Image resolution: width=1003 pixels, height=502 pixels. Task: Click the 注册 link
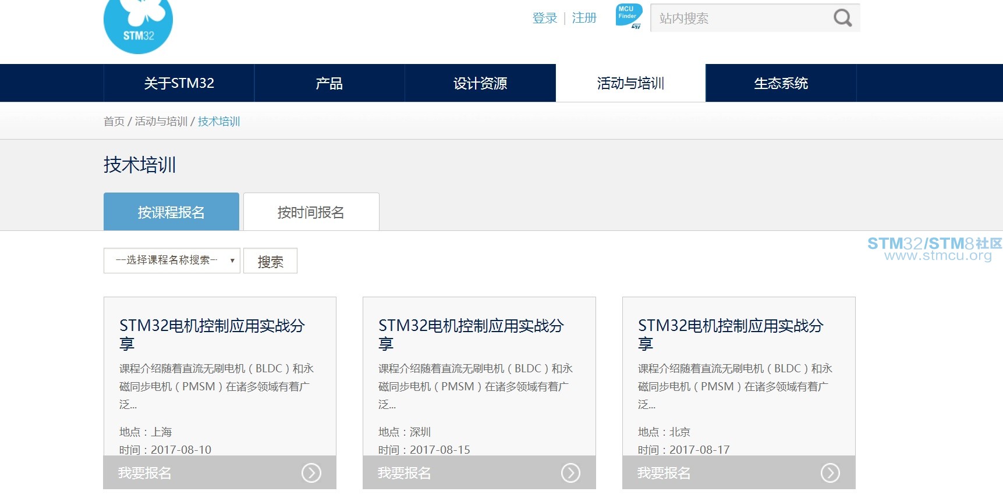tap(584, 18)
